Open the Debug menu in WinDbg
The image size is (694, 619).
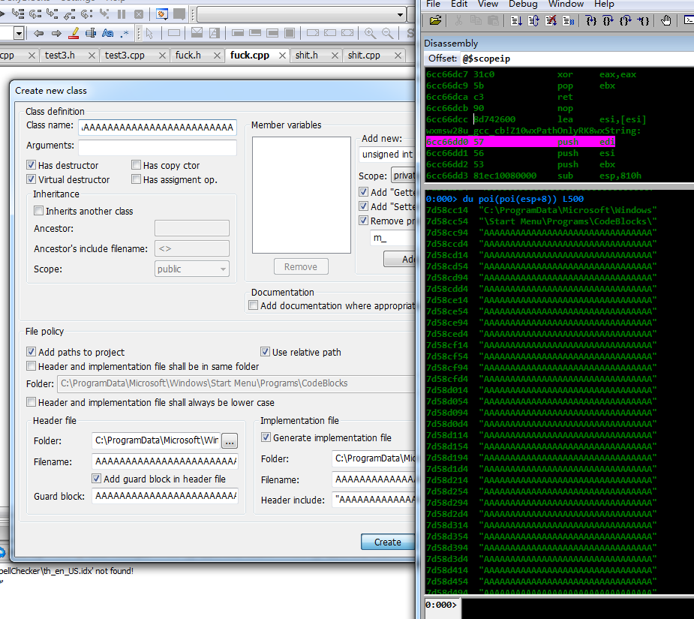coord(523,4)
